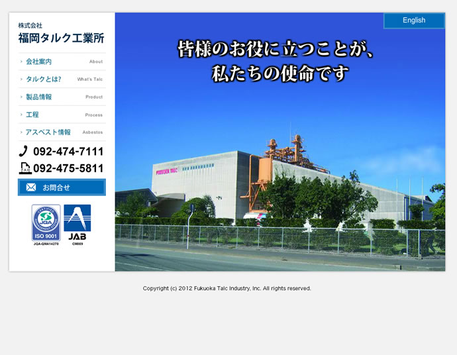This screenshot has height=355, width=457.
Task: Click the JAB accreditation logo
Action: pos(77,224)
